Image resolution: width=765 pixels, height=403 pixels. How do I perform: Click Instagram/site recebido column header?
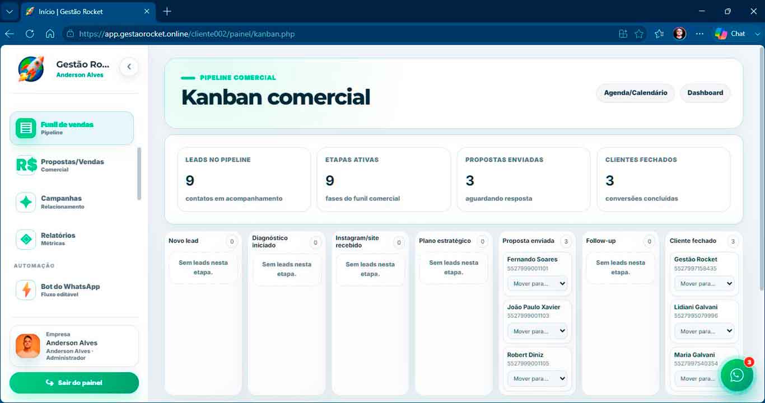pyautogui.click(x=357, y=242)
